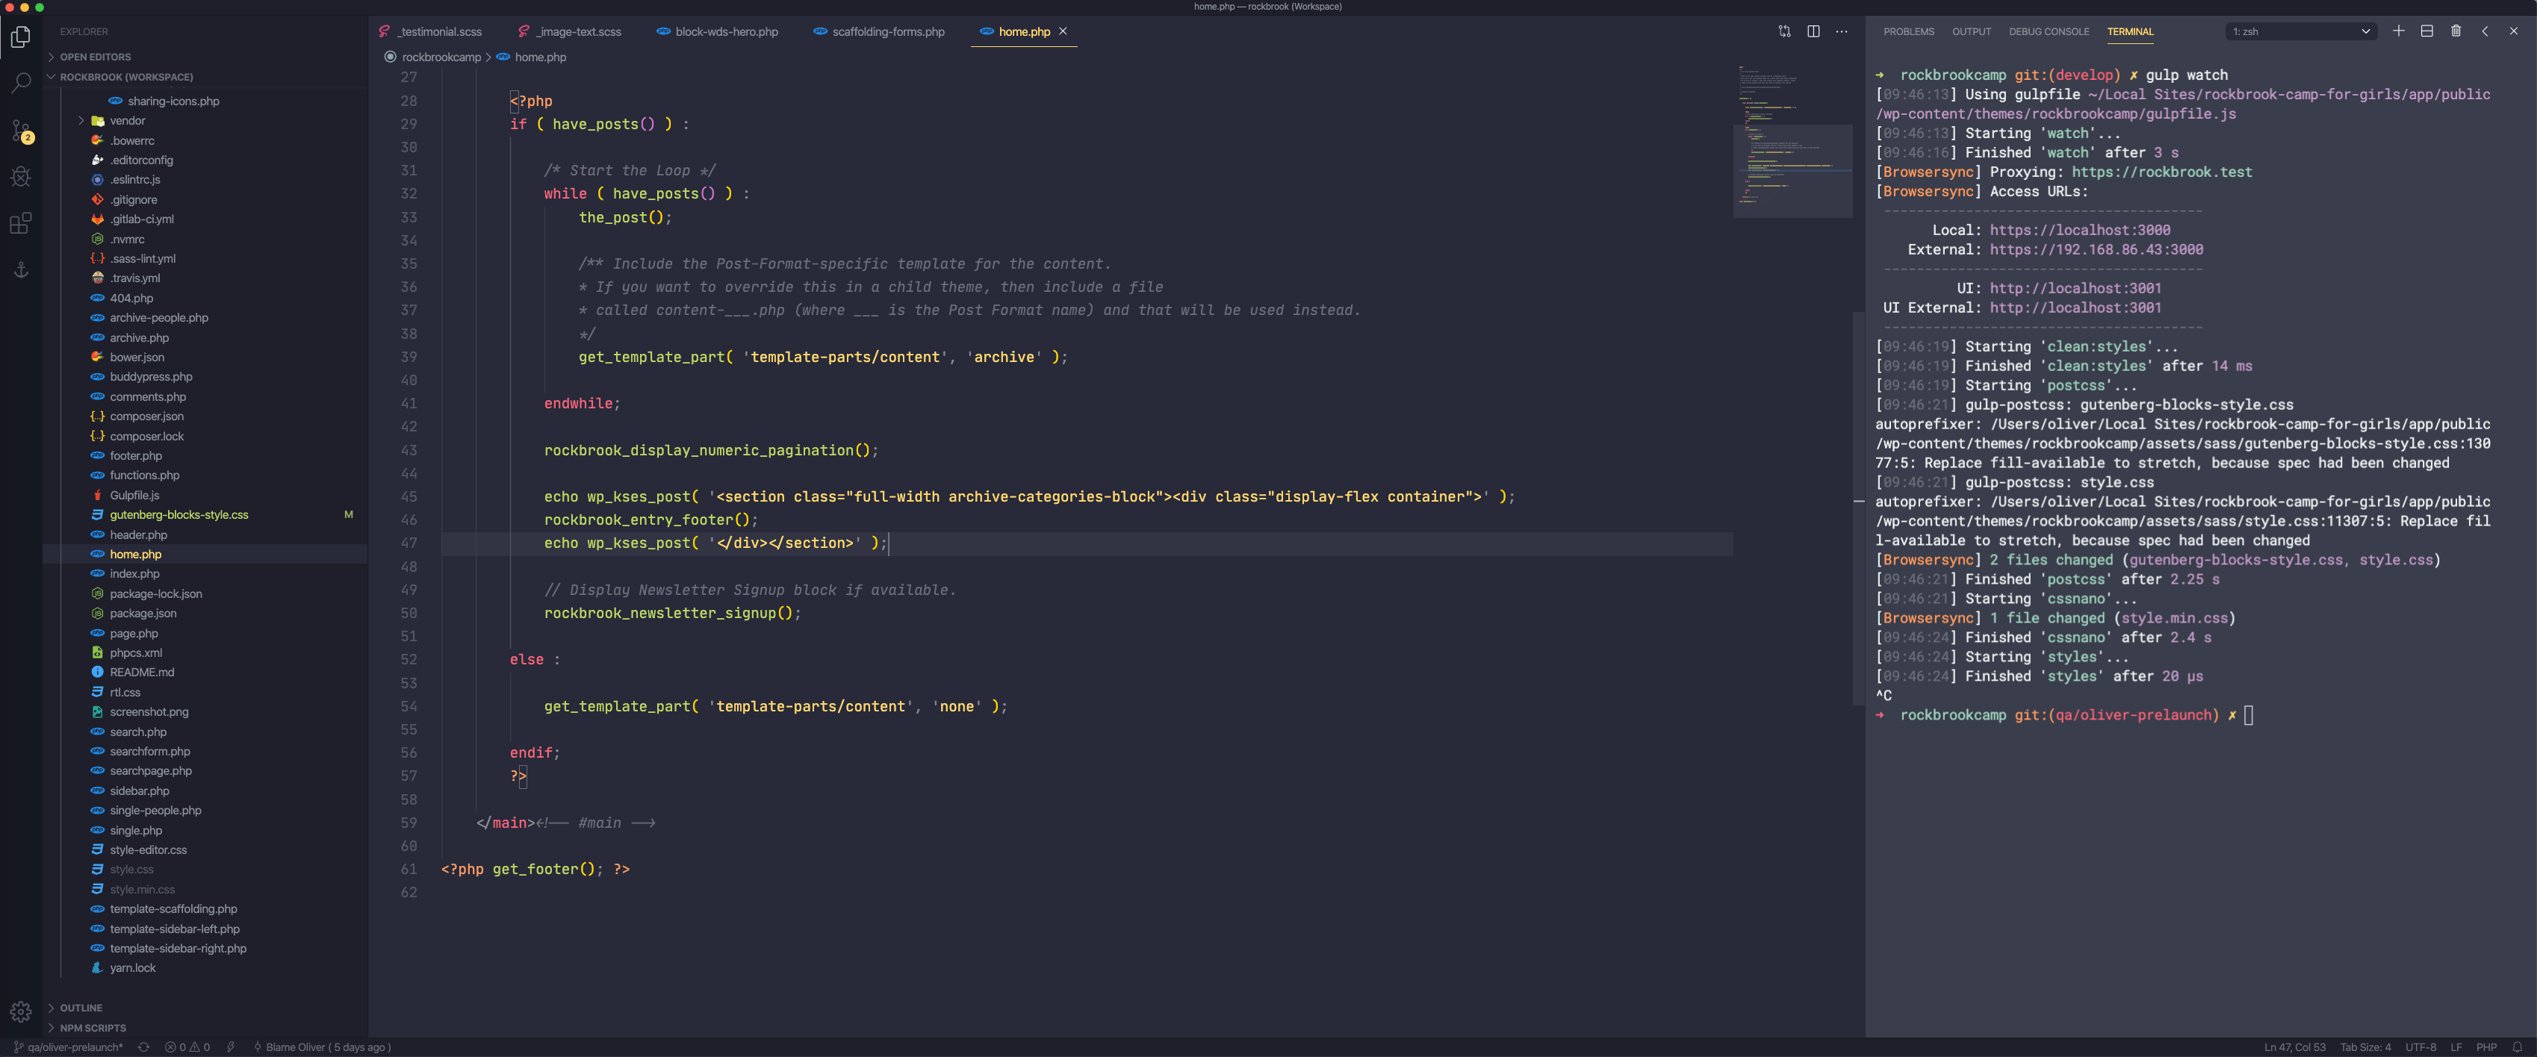The image size is (2537, 1057).
Task: Click the Remote Explorer icon in the activity bar
Action: coord(19,271)
